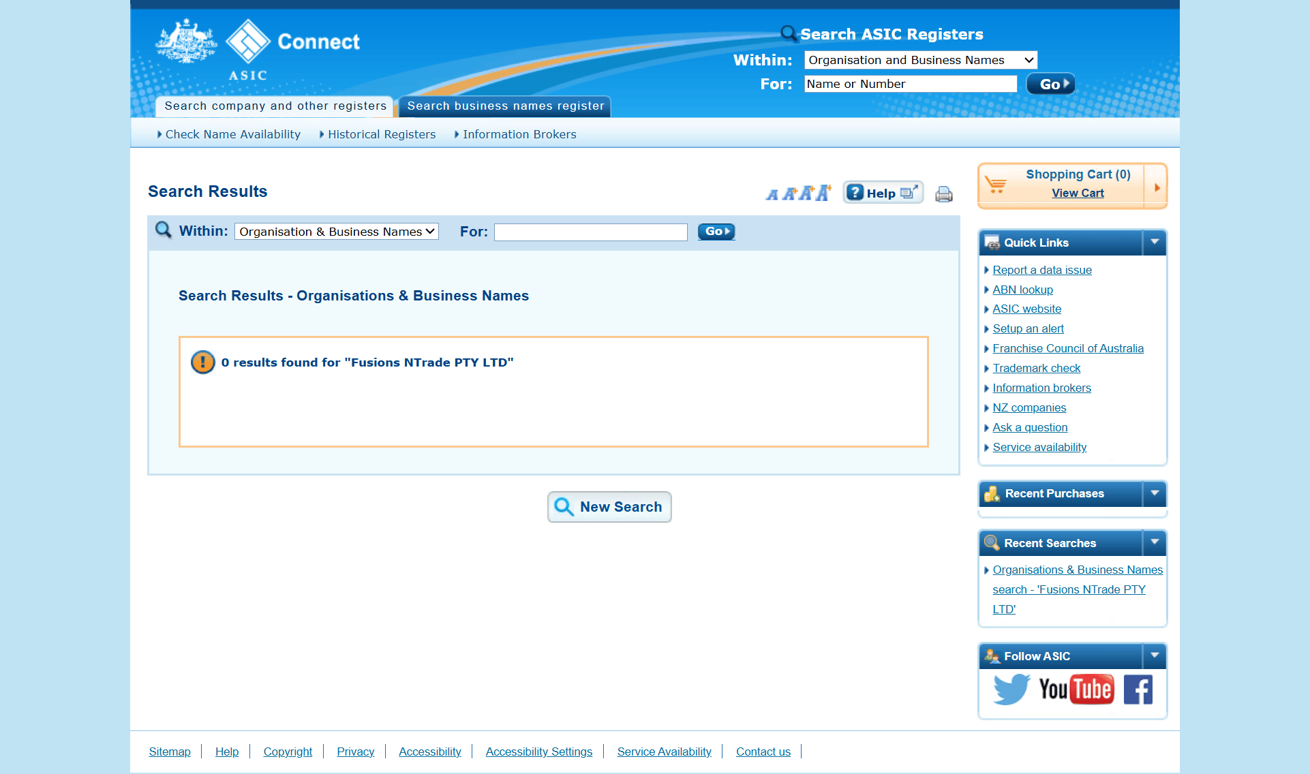Open the header Within dropdown for ASIC registers

[921, 60]
